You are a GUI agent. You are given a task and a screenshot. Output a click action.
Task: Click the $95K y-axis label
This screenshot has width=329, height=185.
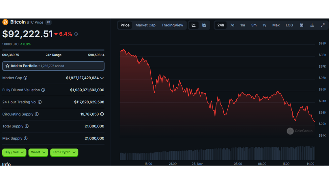pos(322,90)
